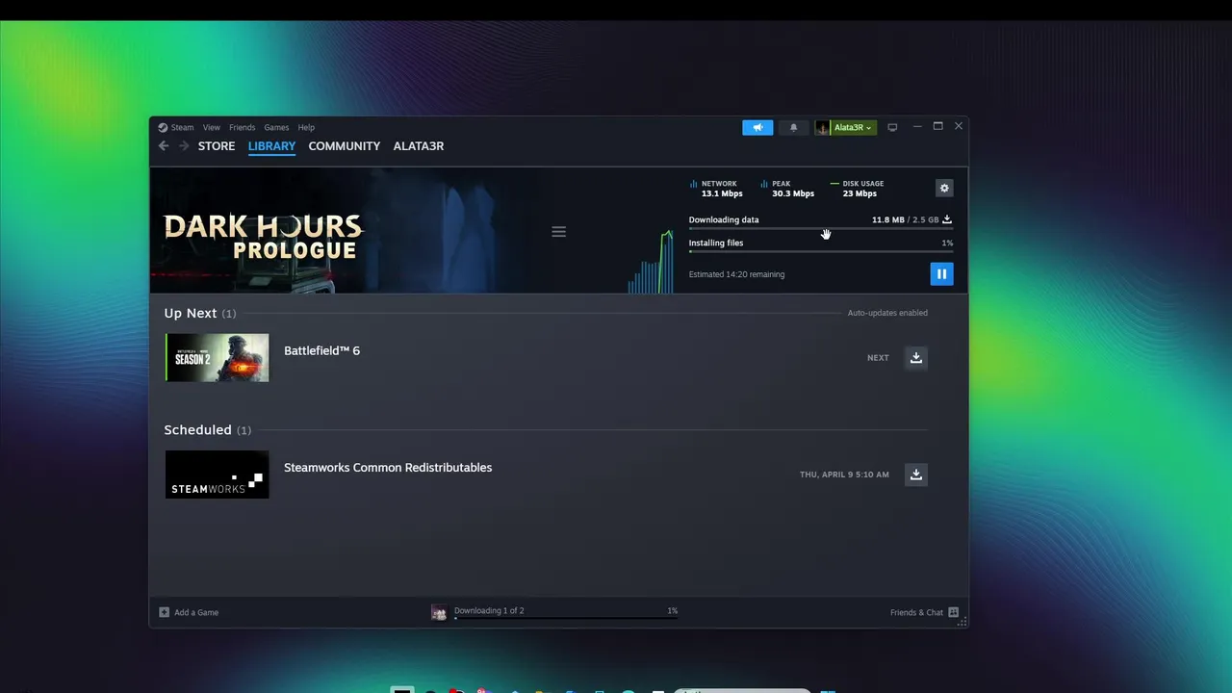Screen dimensions: 1232x693
Task: Open Friends & Chat
Action: pos(924,612)
